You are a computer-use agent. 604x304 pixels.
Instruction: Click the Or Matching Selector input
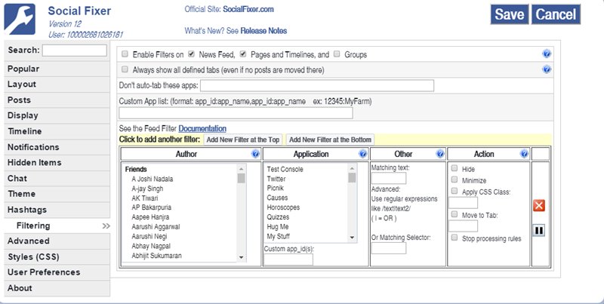point(389,248)
